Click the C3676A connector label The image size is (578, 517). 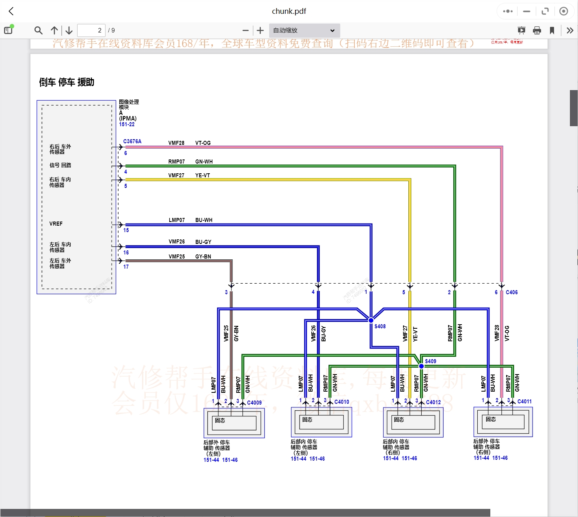pyautogui.click(x=132, y=141)
